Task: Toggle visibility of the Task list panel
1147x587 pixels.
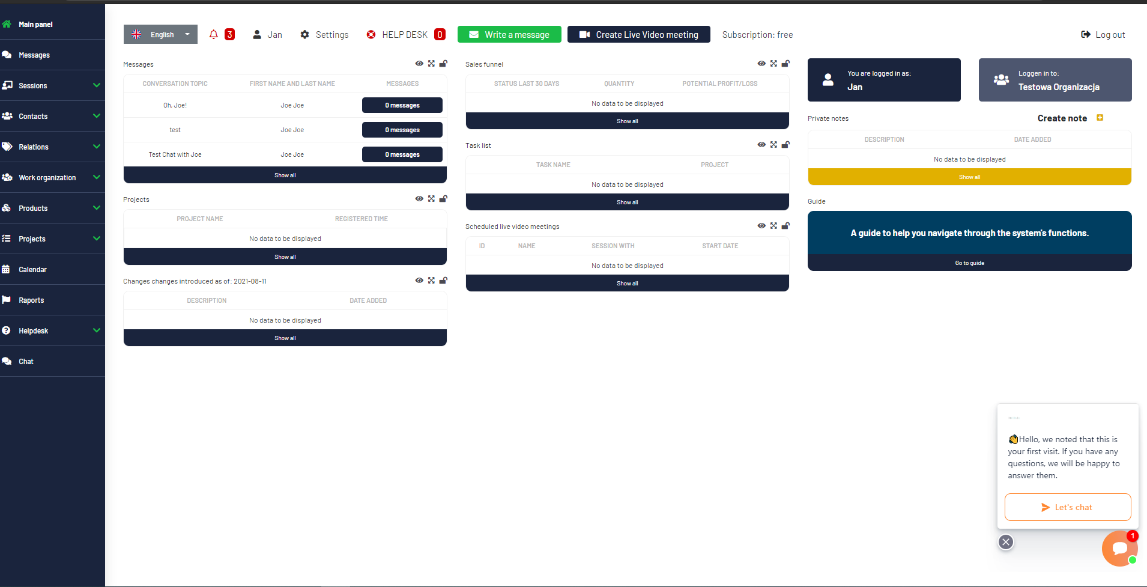Action: pos(761,144)
